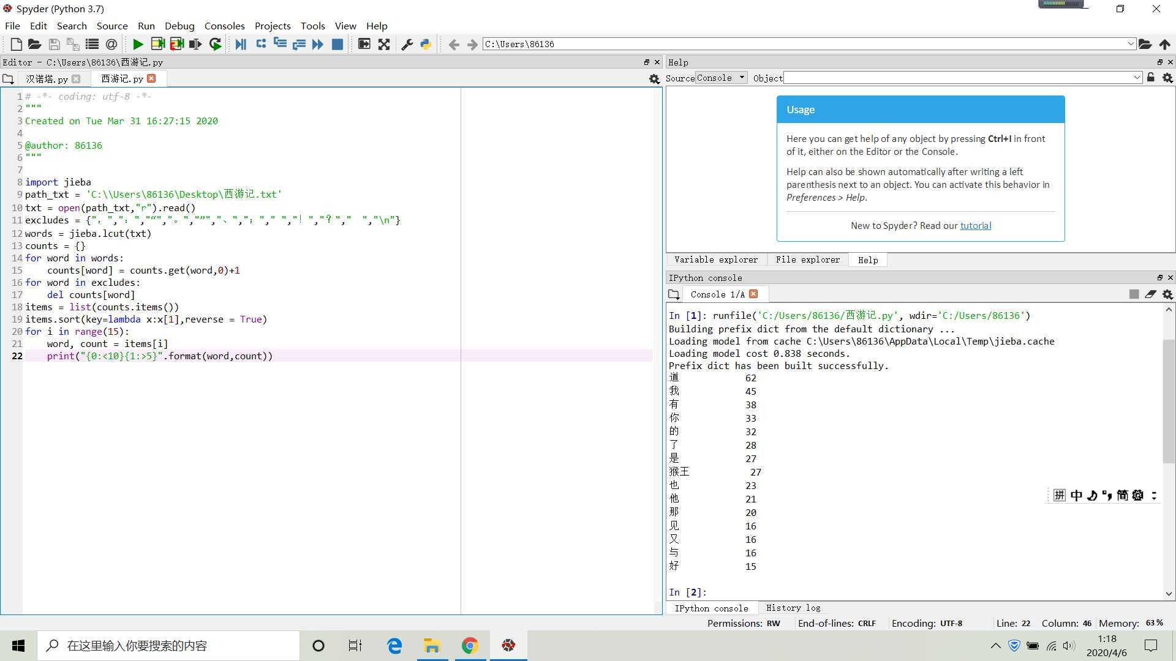Close the 汉诺塔.py tab
Viewport: 1176px width, 661px height.
pos(76,79)
